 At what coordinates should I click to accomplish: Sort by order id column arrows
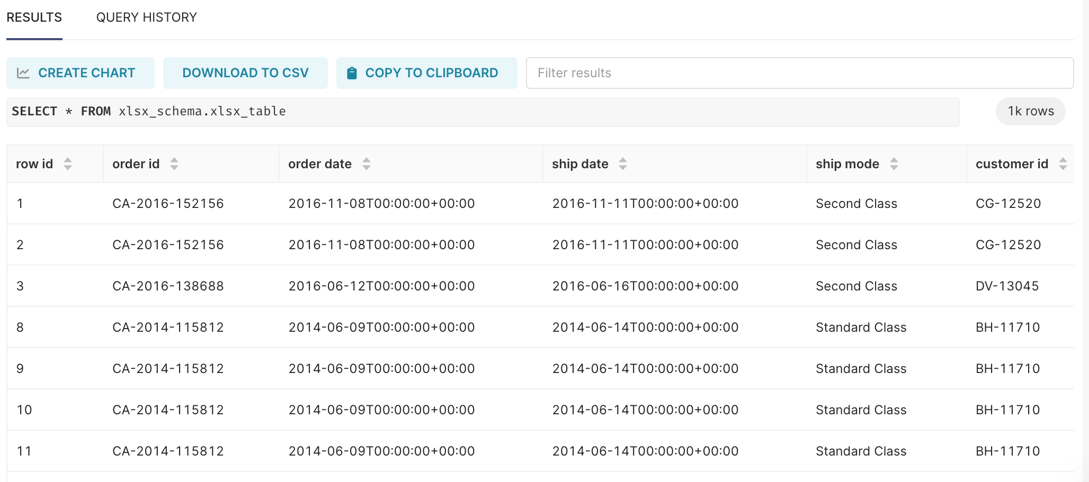[174, 164]
